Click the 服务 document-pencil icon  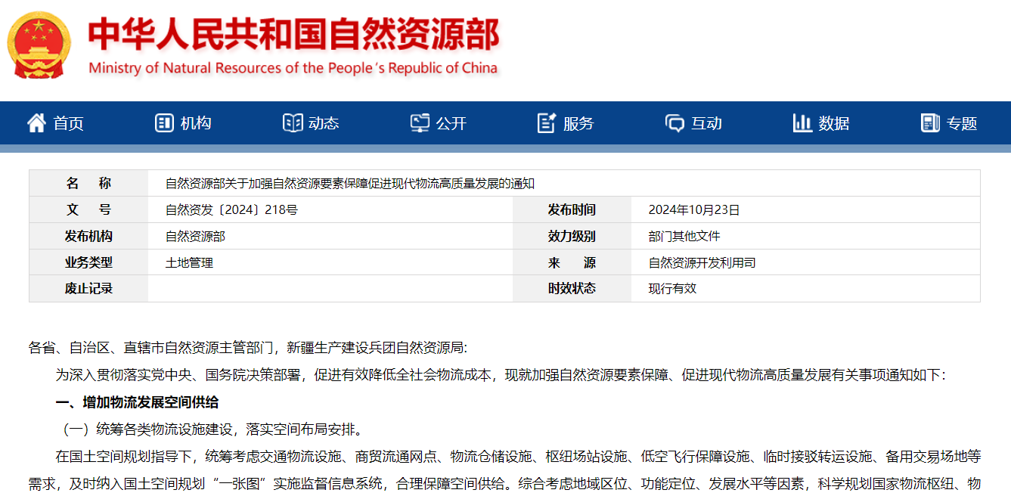point(547,123)
